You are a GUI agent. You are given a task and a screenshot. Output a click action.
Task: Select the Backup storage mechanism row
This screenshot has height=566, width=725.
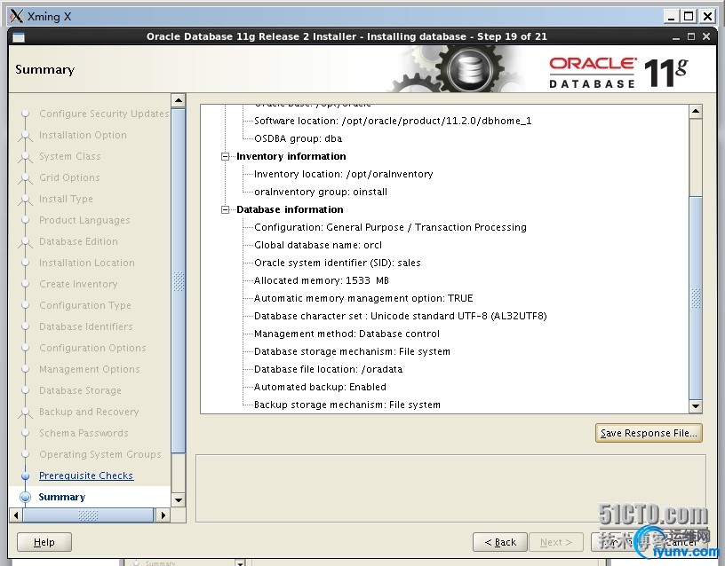coord(347,405)
